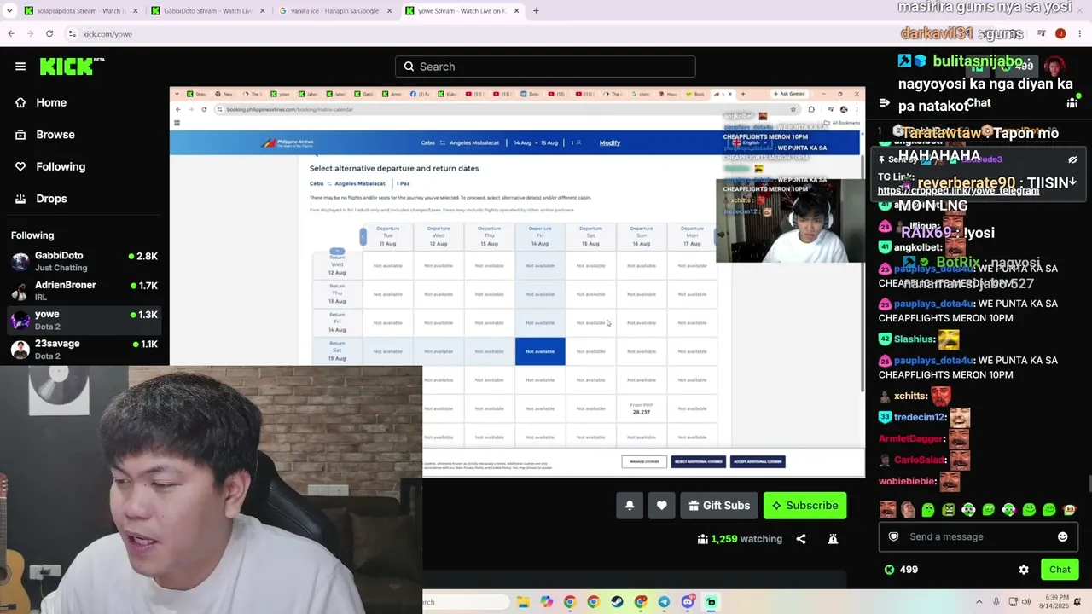The width and height of the screenshot is (1092, 614).
Task: Share the stream with share icon
Action: (801, 539)
